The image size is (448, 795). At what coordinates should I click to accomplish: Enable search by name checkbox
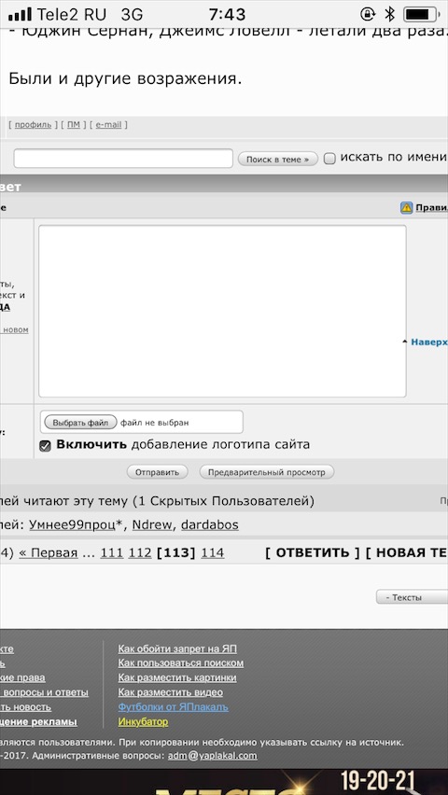[329, 159]
